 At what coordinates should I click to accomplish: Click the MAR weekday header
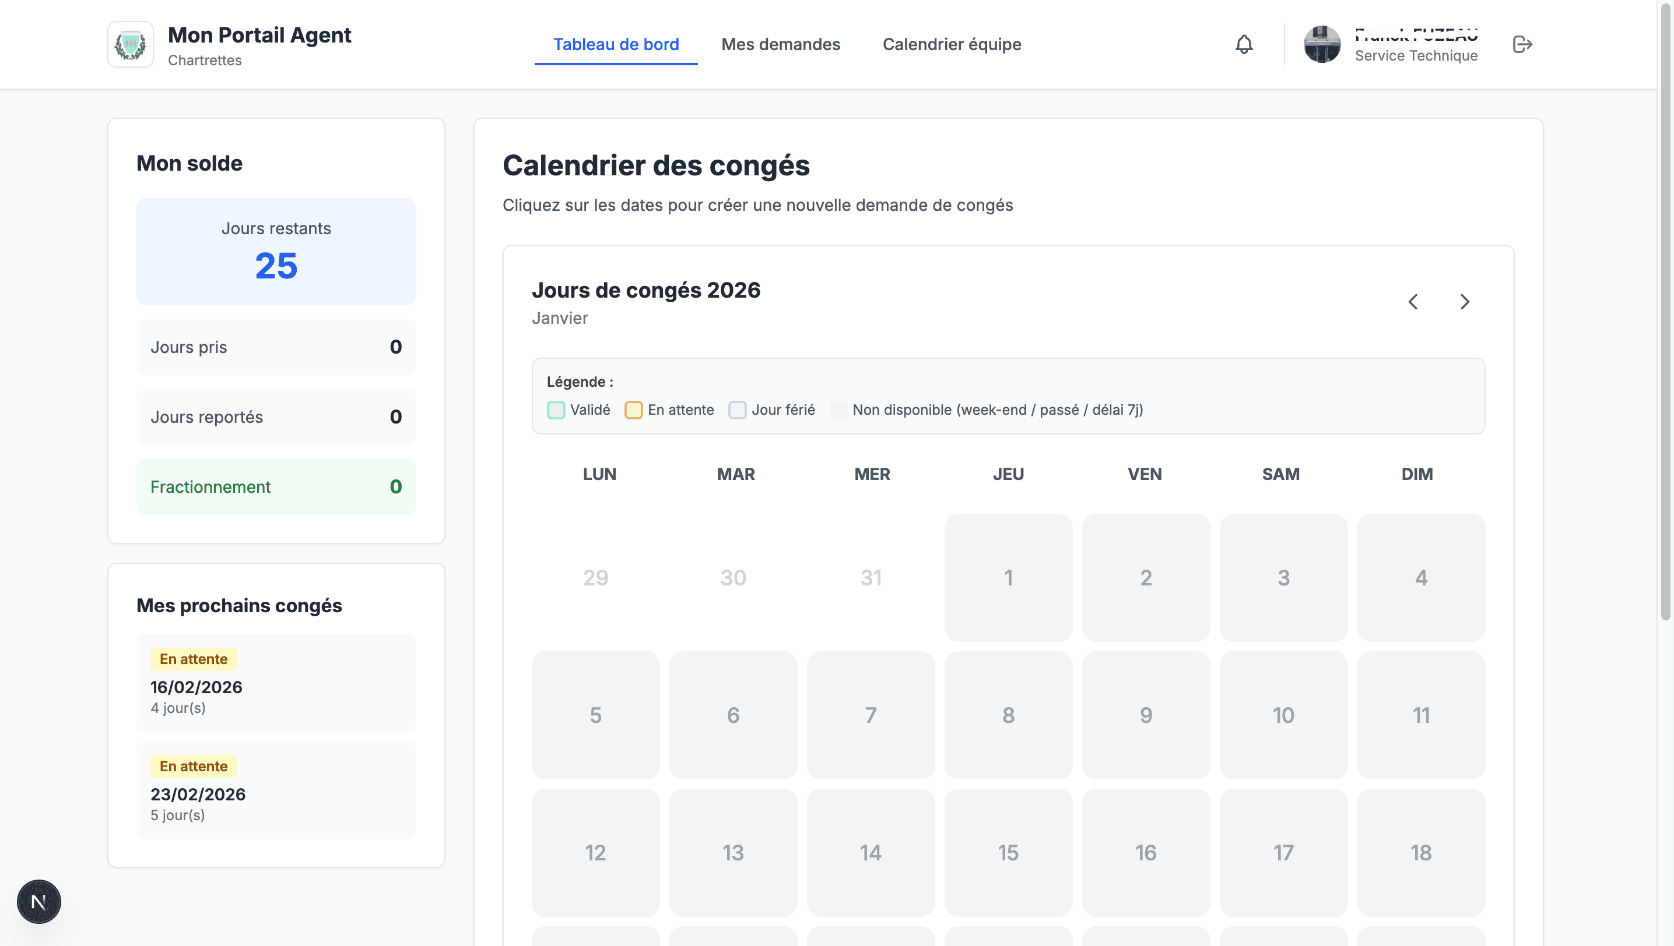tap(736, 474)
